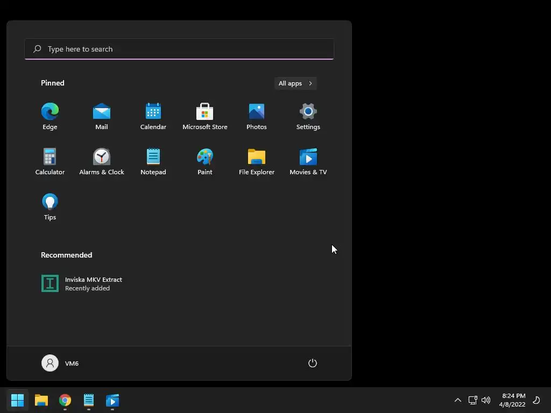The width and height of the screenshot is (551, 413).
Task: Open Alarms & Clock
Action: pos(102,161)
